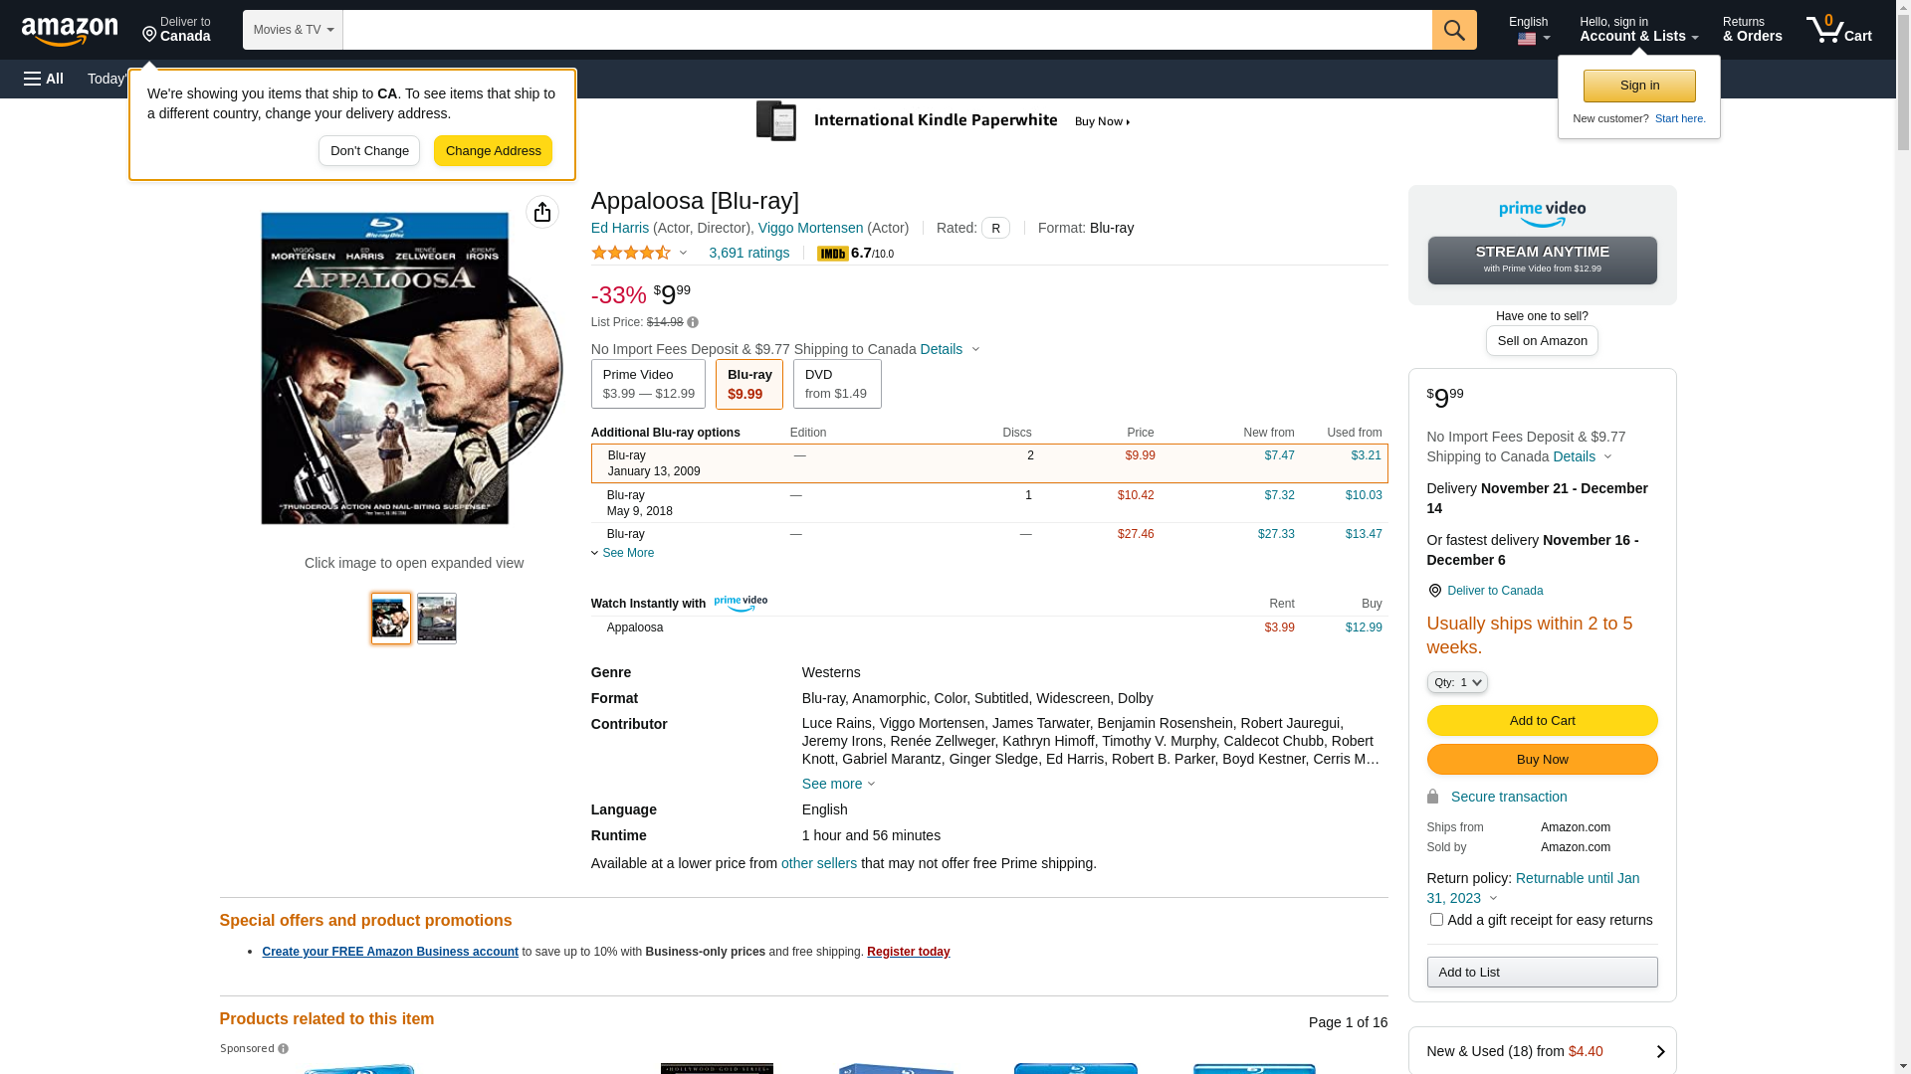Click the Deliver to Canada location link
The width and height of the screenshot is (1911, 1074).
176,30
